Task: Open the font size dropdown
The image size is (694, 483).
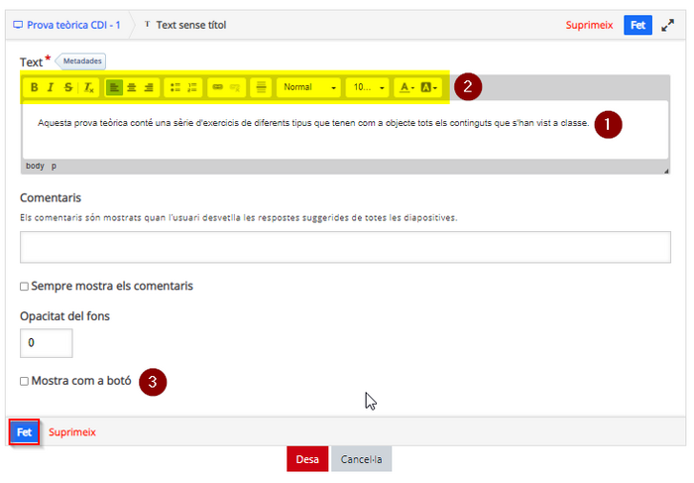Action: point(368,87)
